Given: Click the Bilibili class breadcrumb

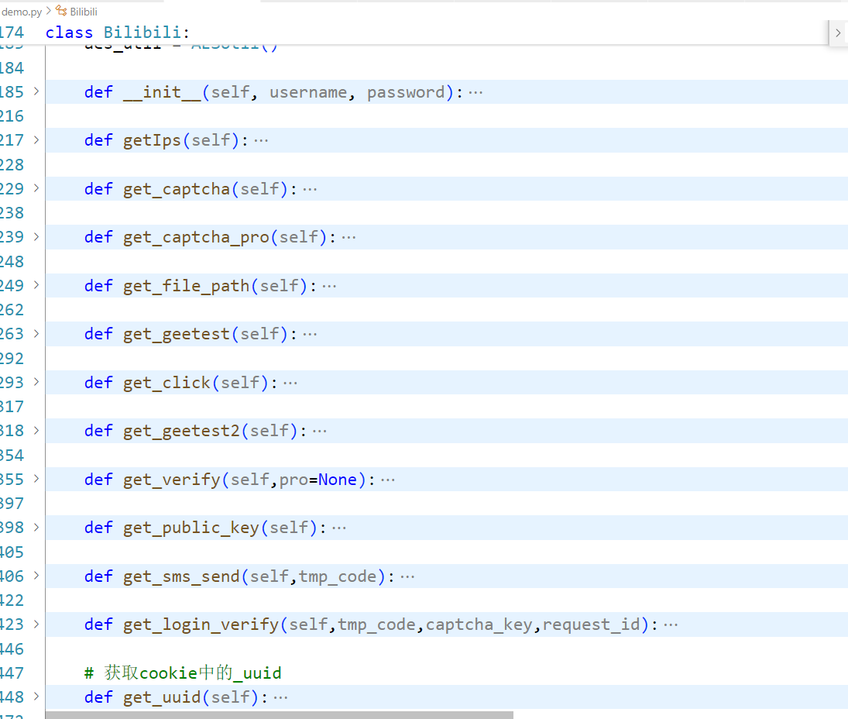Looking at the screenshot, I should click(x=84, y=12).
